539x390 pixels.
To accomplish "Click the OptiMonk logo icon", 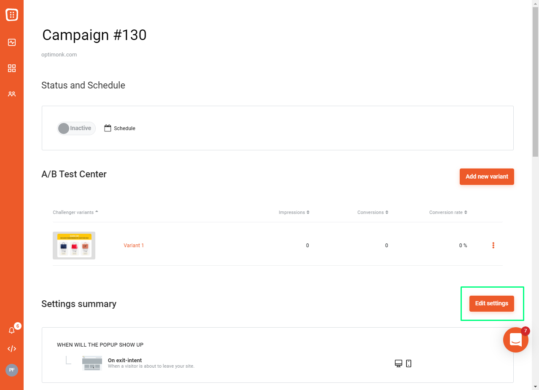I will (12, 15).
